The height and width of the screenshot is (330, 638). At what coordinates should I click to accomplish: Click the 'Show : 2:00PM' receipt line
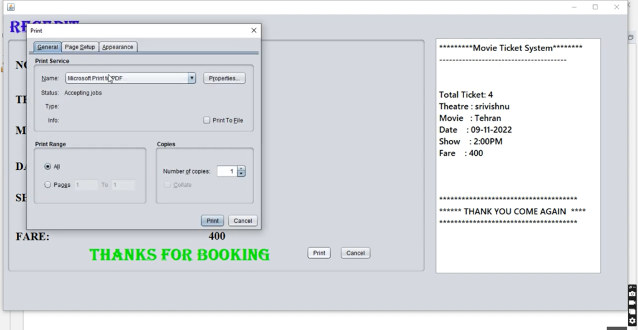(471, 142)
